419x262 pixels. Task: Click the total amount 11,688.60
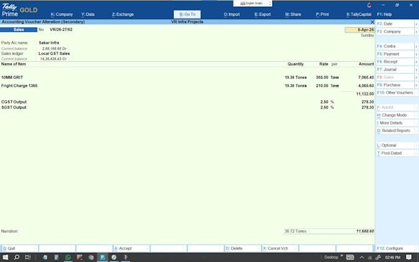(365, 231)
